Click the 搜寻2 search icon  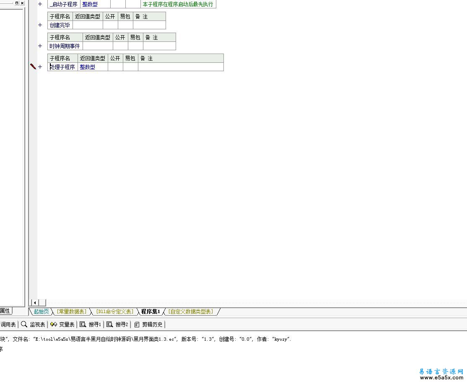point(109,324)
